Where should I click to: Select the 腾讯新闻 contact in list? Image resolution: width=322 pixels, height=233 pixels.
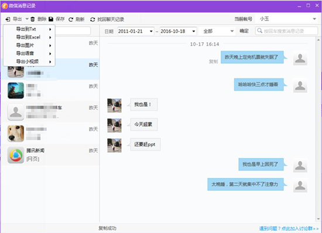50,155
